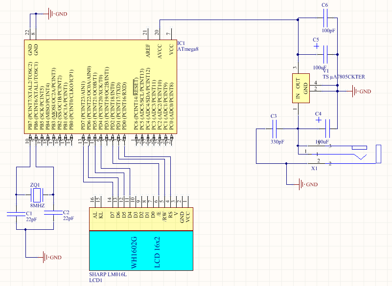
Task: Click the SHARP LM016L component label
Action: coord(108,275)
